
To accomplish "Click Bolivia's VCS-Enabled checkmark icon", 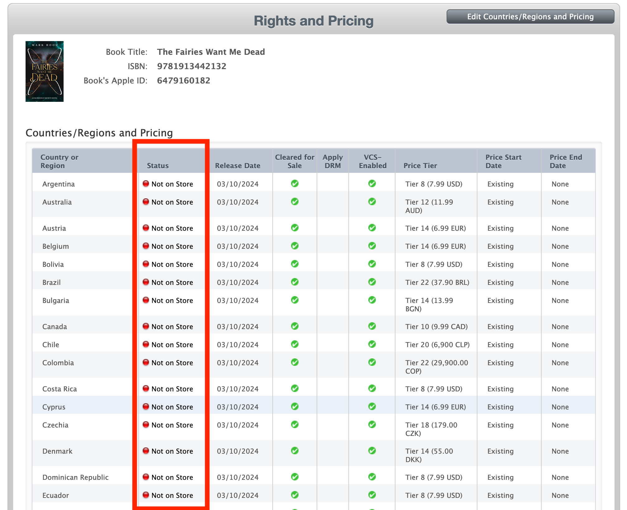I will pos(372,264).
